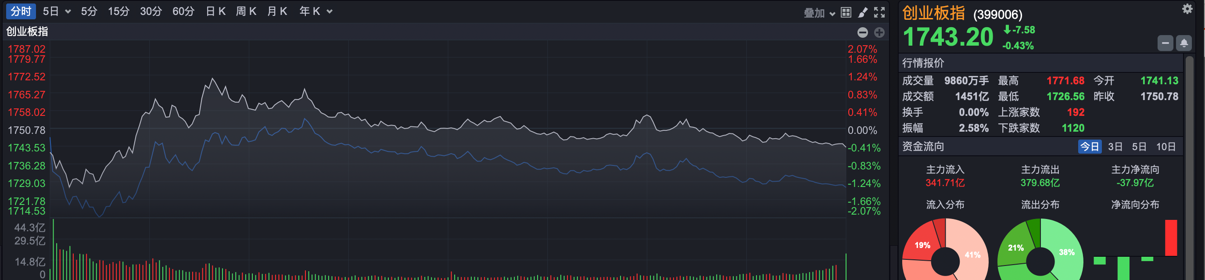Viewport: 1205px width, 280px height.
Task: Click the 主力流入 amount 341.71亿
Action: click(x=945, y=183)
